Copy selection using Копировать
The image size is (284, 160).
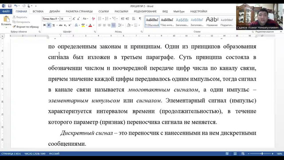[21, 22]
